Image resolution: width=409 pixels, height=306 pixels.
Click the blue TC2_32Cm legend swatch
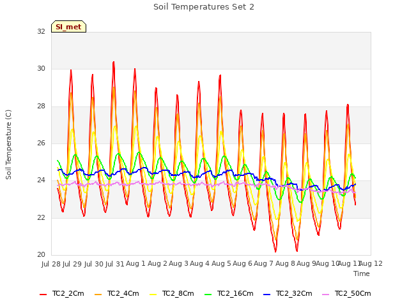coord(267,295)
